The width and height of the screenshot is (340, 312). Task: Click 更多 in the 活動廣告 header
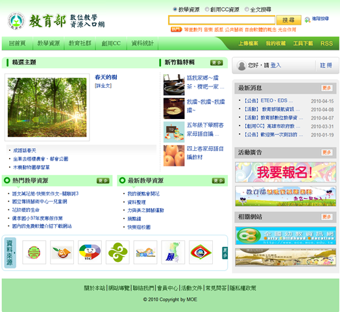tap(326, 152)
